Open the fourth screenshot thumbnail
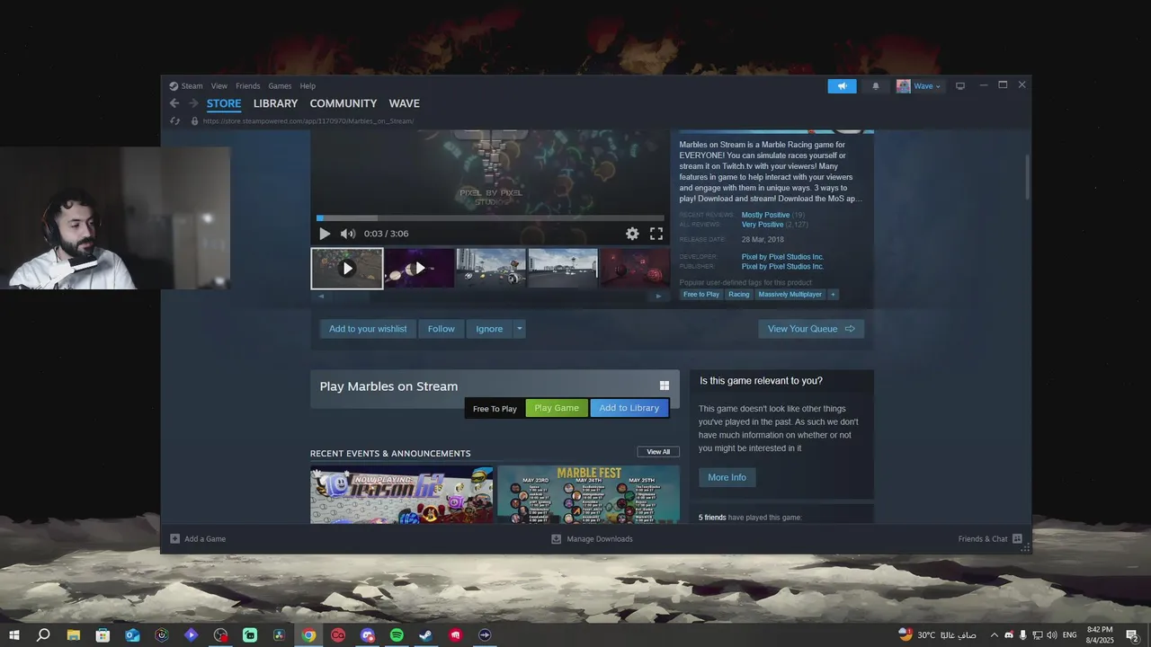 [563, 269]
